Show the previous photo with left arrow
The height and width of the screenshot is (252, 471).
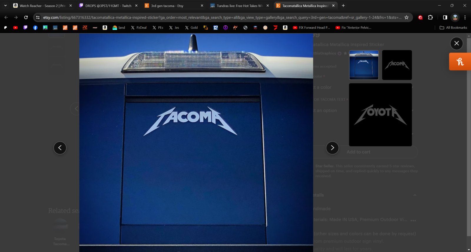tap(60, 148)
